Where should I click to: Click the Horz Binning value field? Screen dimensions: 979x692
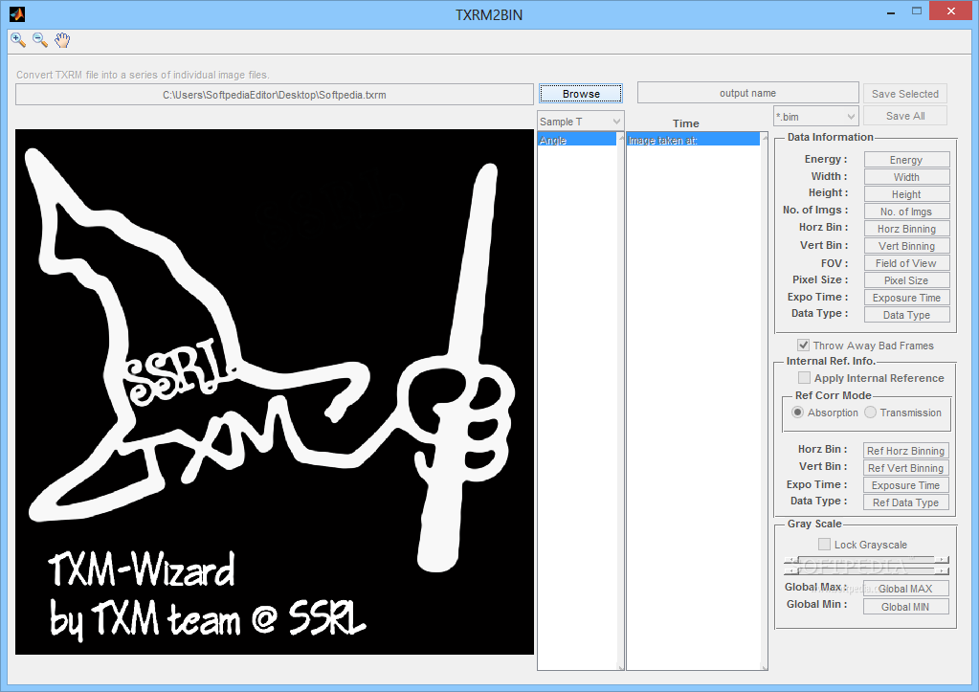pyautogui.click(x=906, y=229)
